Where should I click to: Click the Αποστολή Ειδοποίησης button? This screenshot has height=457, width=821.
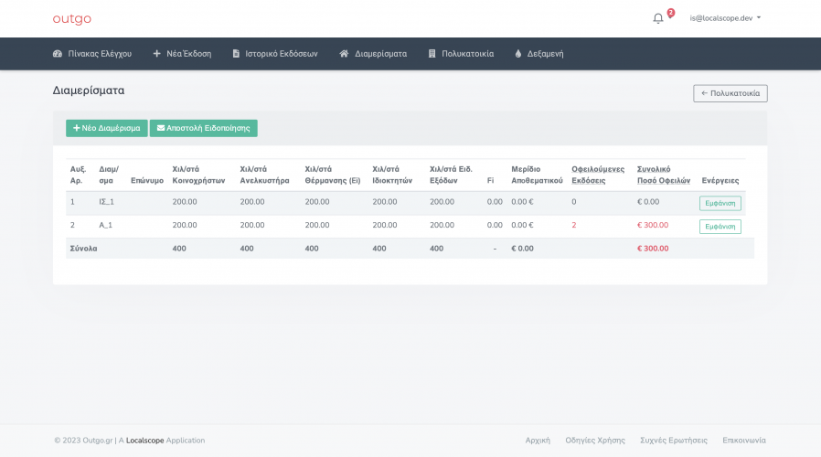tap(204, 128)
